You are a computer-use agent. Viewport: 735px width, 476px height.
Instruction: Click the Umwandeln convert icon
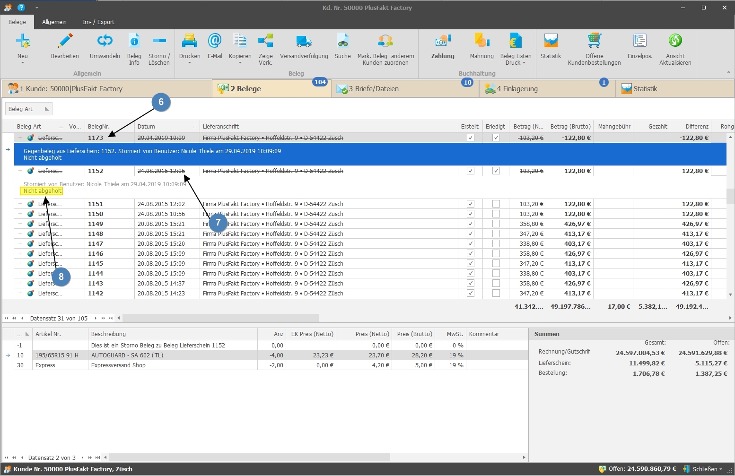pyautogui.click(x=105, y=42)
